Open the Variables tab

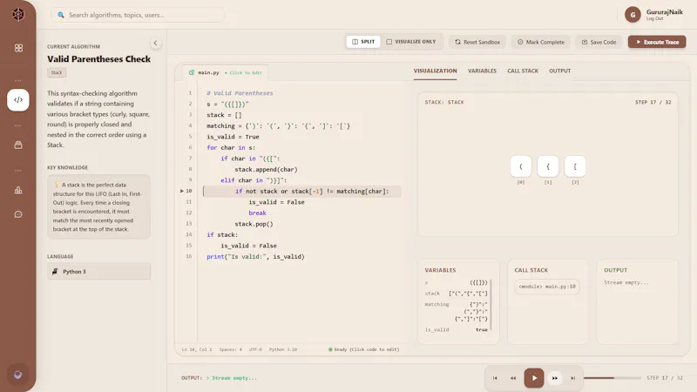pyautogui.click(x=482, y=71)
